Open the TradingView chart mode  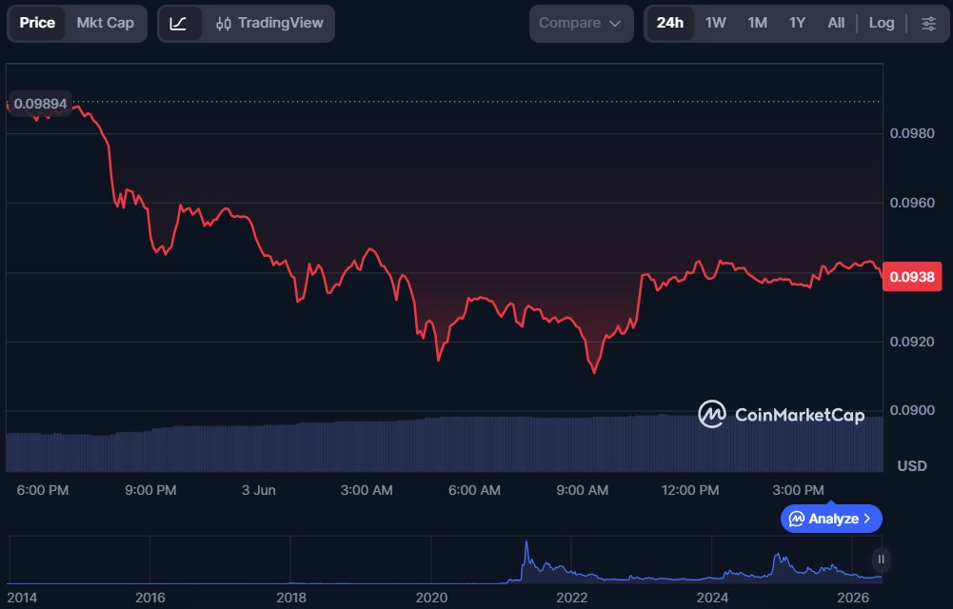(x=269, y=24)
